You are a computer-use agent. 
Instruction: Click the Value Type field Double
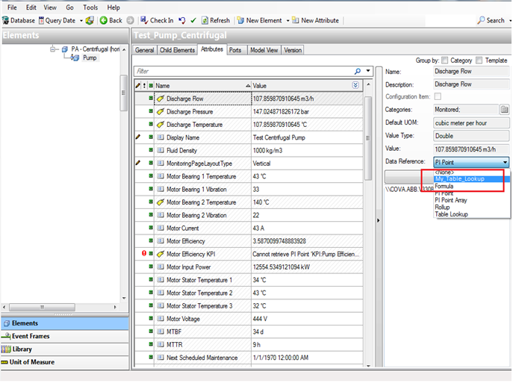[471, 136]
